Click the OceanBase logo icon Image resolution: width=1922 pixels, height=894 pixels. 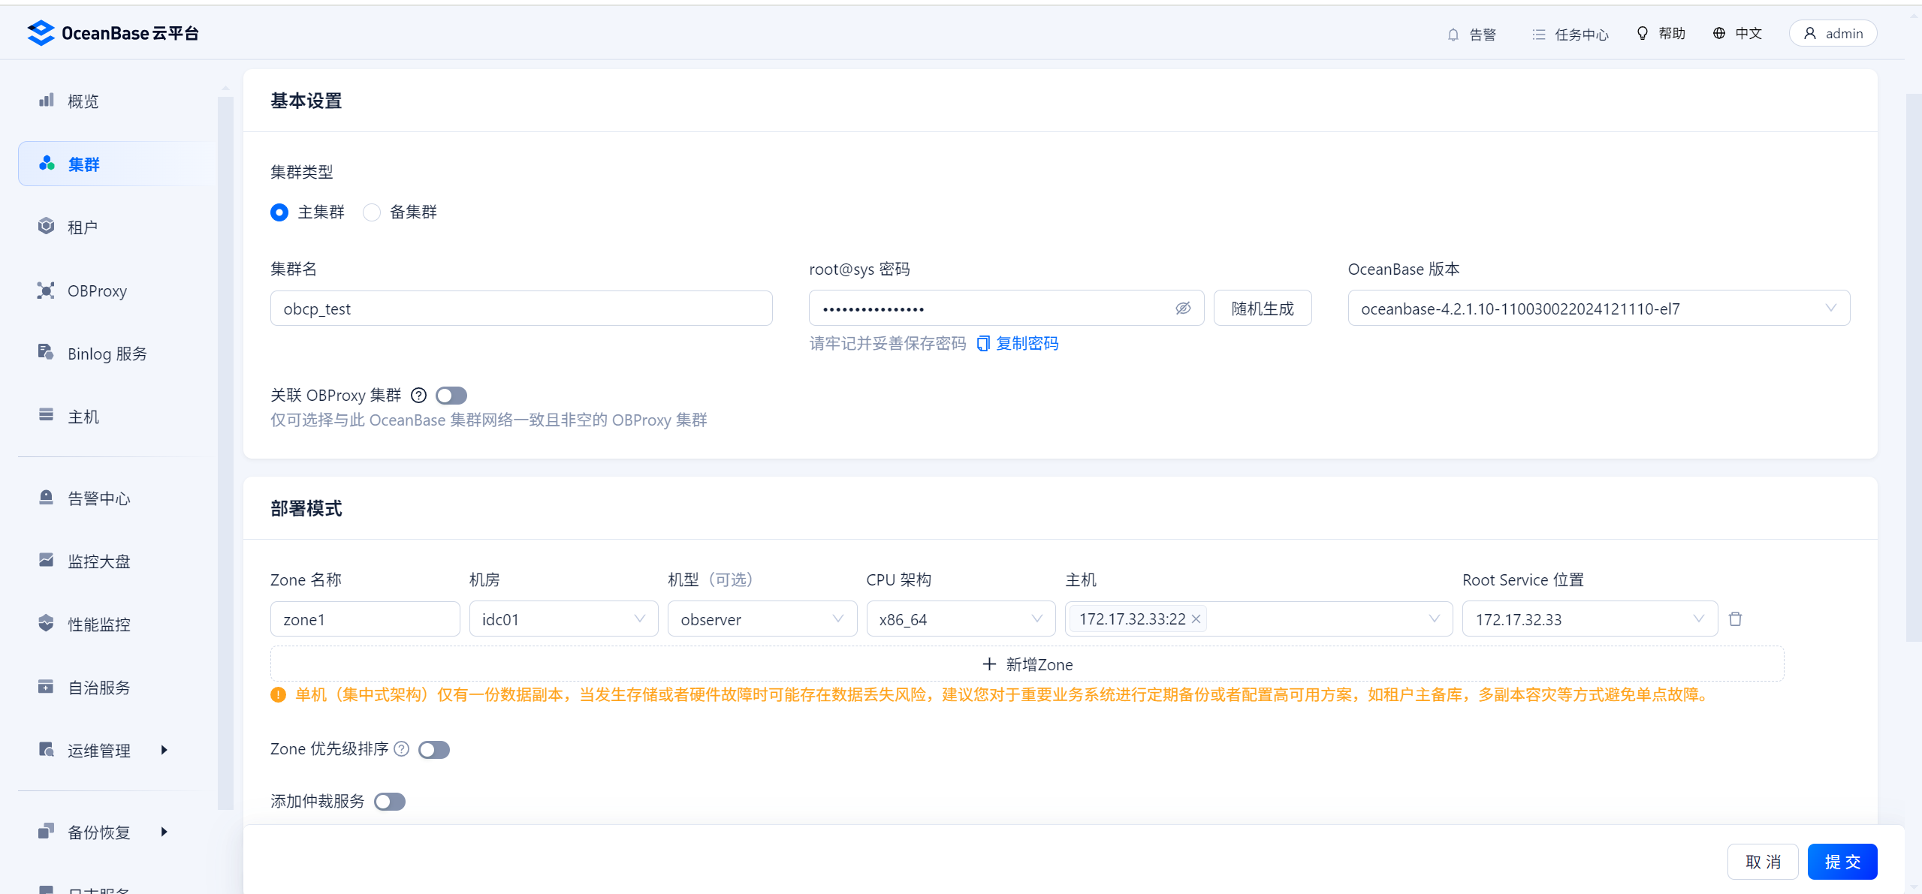tap(41, 33)
